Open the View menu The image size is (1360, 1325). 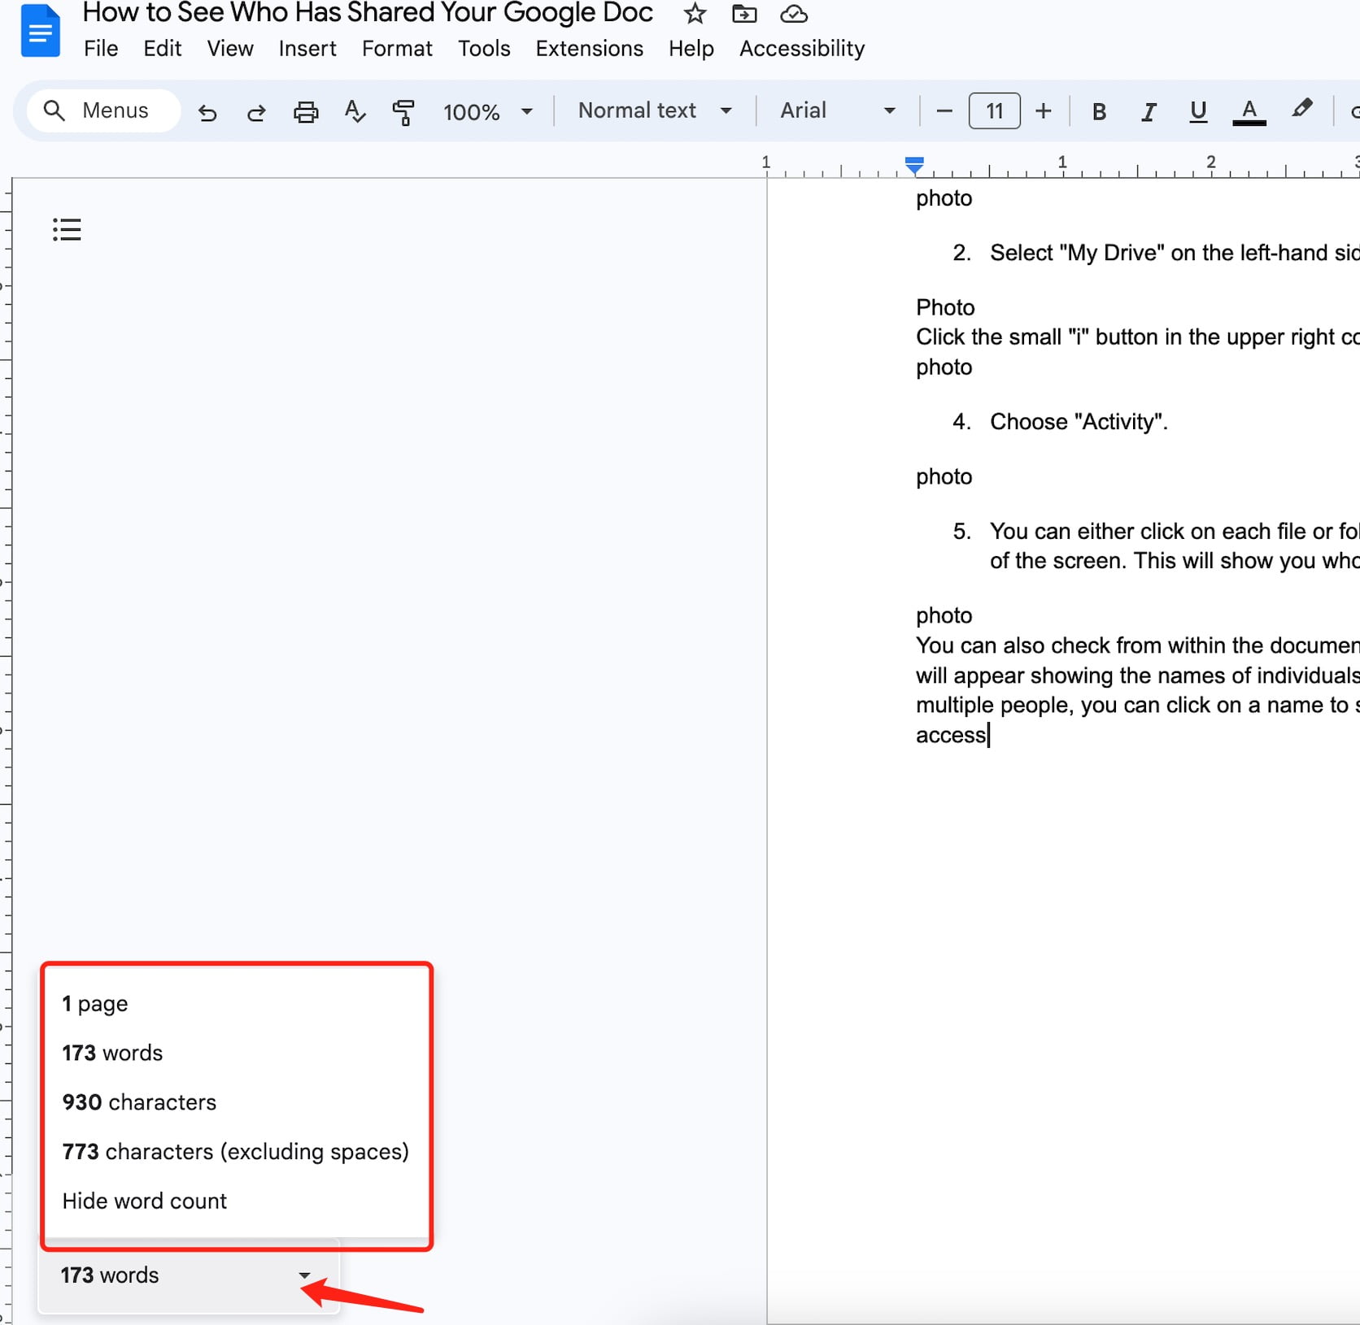click(230, 49)
